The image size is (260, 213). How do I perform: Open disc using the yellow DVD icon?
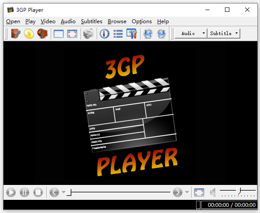pos(29,34)
